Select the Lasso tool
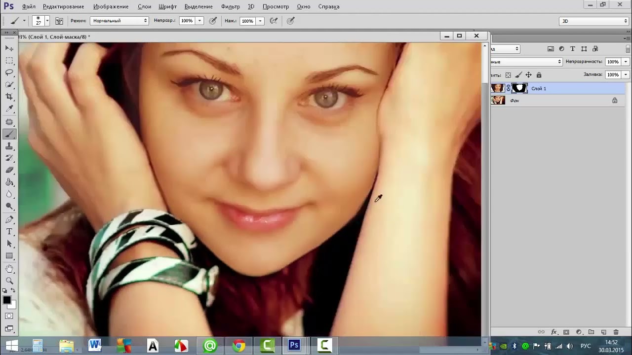Screen dimensions: 632x355 tap(9, 72)
